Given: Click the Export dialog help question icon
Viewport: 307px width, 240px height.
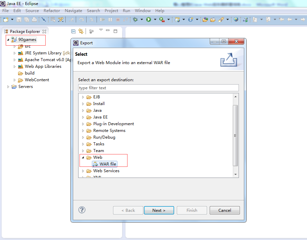Looking at the screenshot, I should 82,210.
